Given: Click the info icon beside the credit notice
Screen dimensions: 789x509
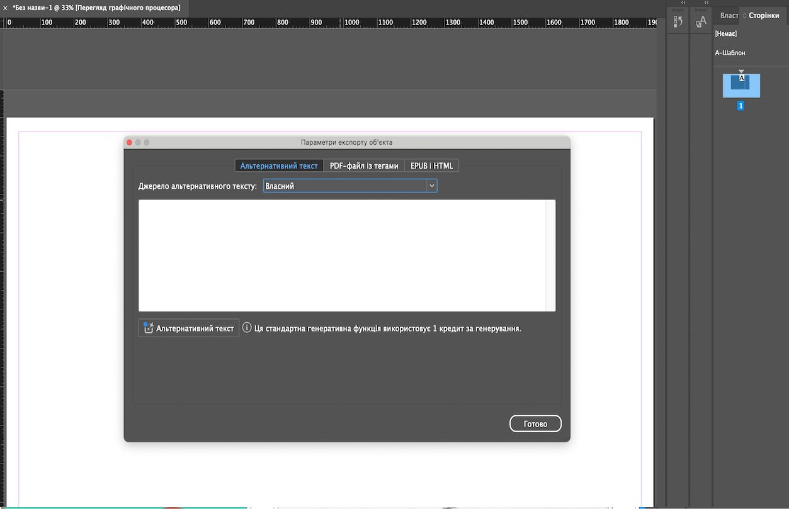Looking at the screenshot, I should (247, 328).
